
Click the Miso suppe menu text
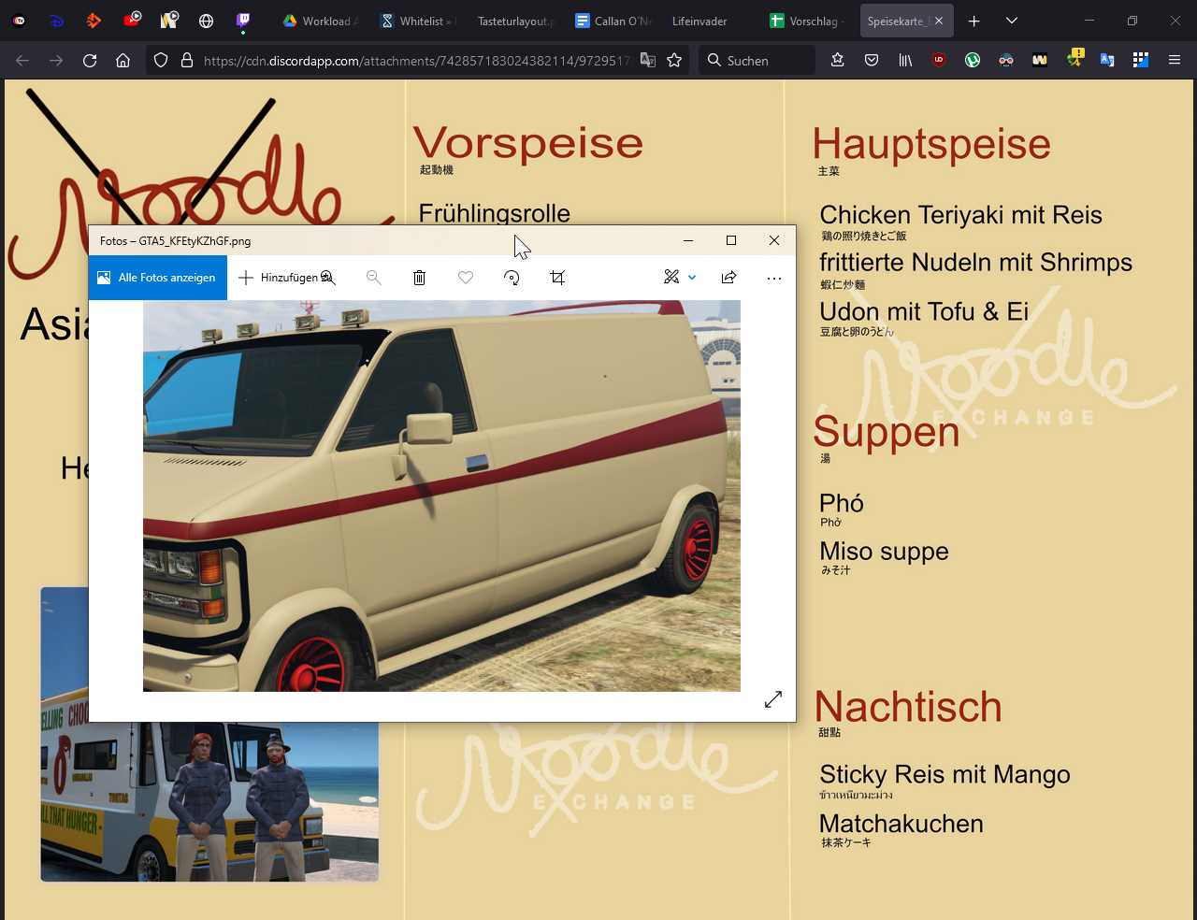coord(884,552)
